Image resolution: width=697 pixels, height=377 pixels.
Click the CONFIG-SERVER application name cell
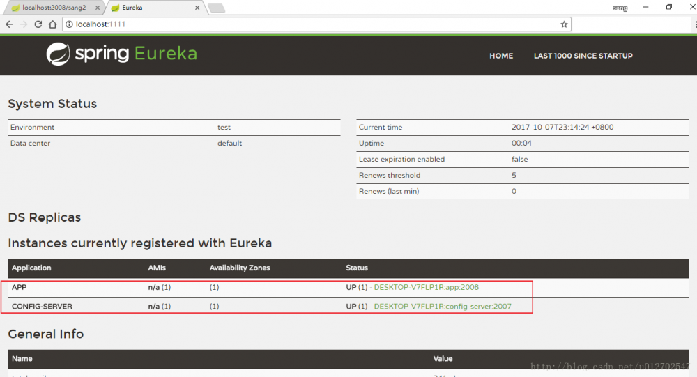(42, 307)
